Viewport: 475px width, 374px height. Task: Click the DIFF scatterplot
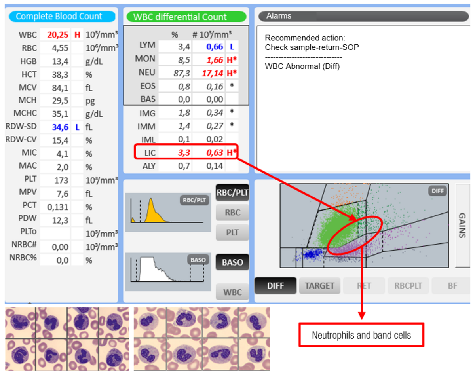pos(364,226)
